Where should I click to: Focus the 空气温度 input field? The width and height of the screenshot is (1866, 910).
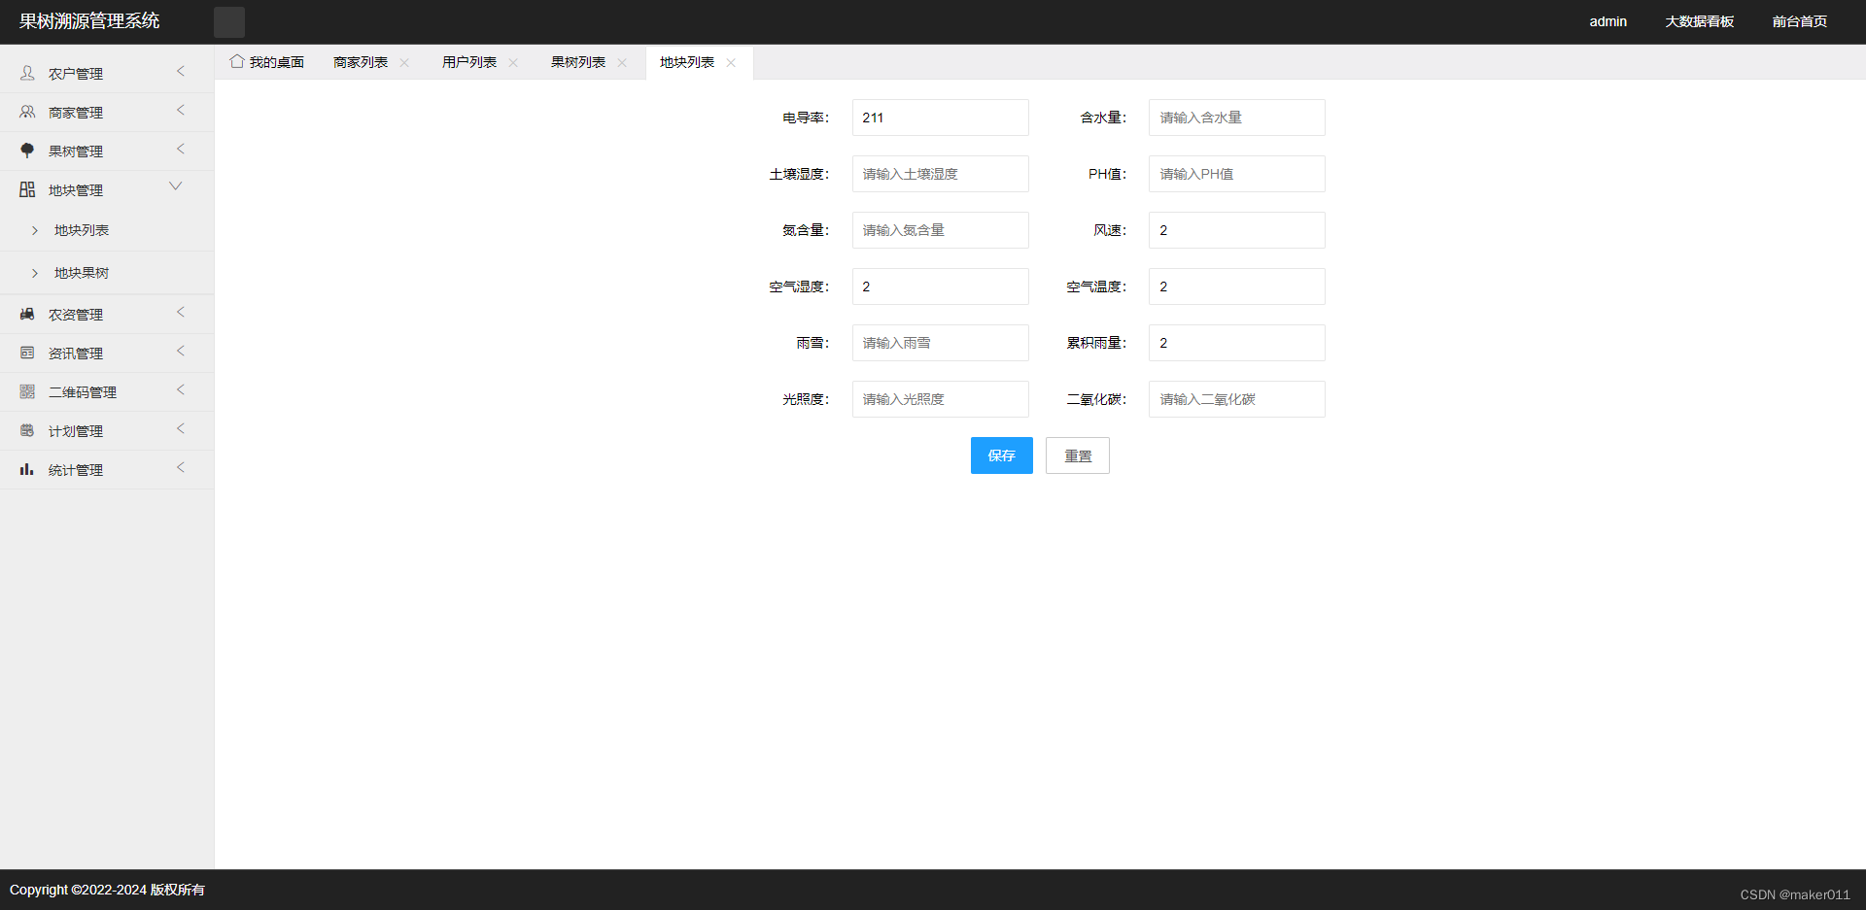tap(1237, 286)
